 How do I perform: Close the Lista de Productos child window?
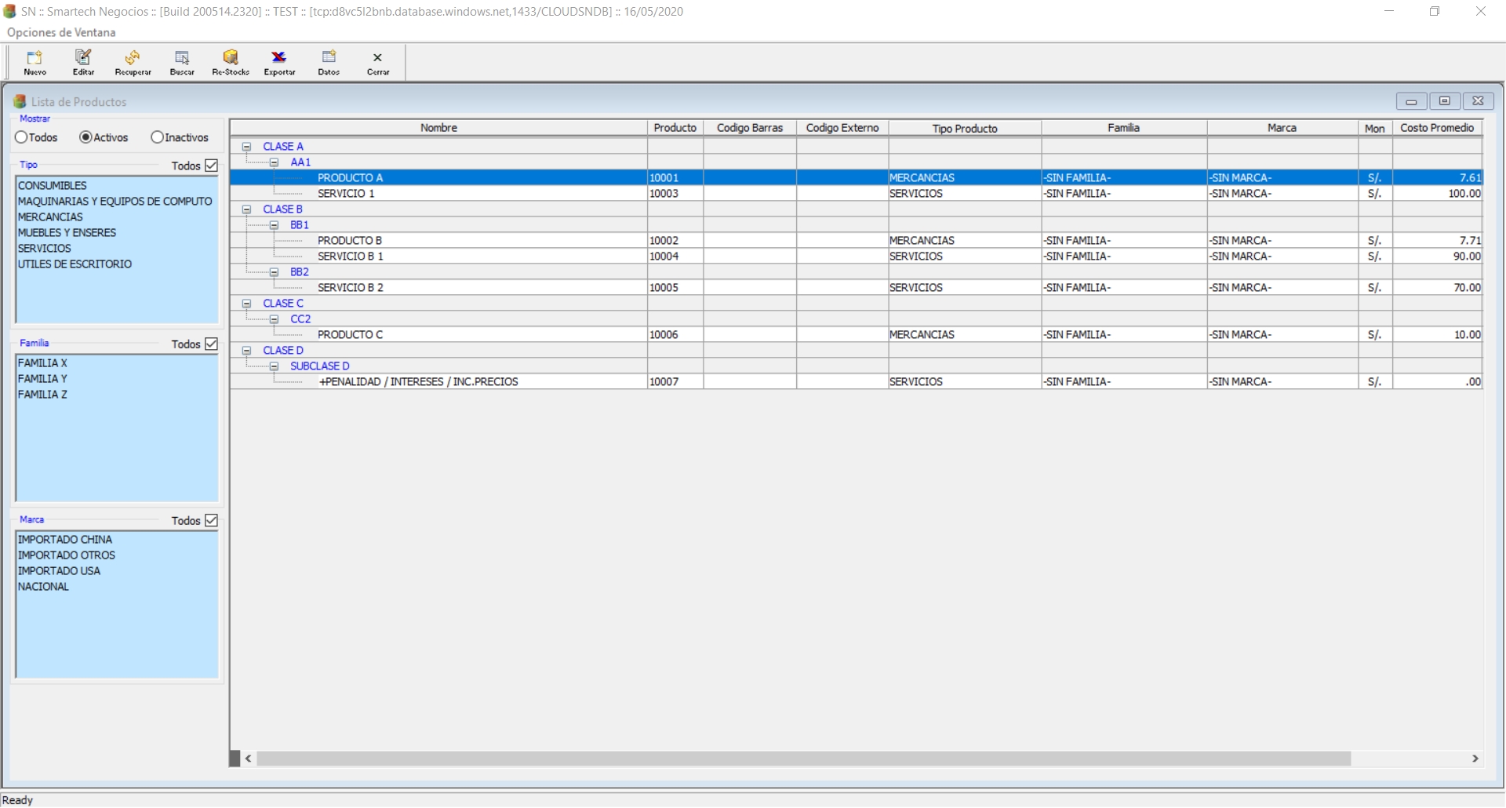(1478, 101)
